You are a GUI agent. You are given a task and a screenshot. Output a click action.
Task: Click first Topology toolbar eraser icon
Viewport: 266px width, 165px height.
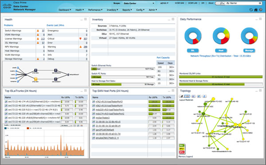[181, 96]
